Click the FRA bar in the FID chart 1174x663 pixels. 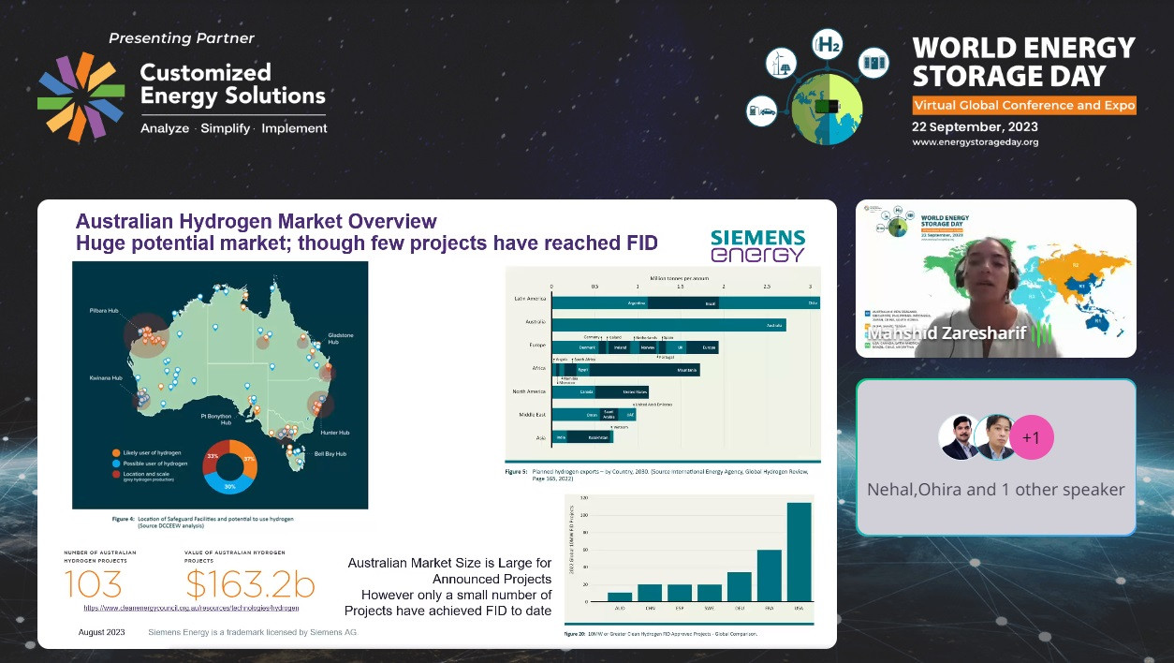(x=769, y=575)
